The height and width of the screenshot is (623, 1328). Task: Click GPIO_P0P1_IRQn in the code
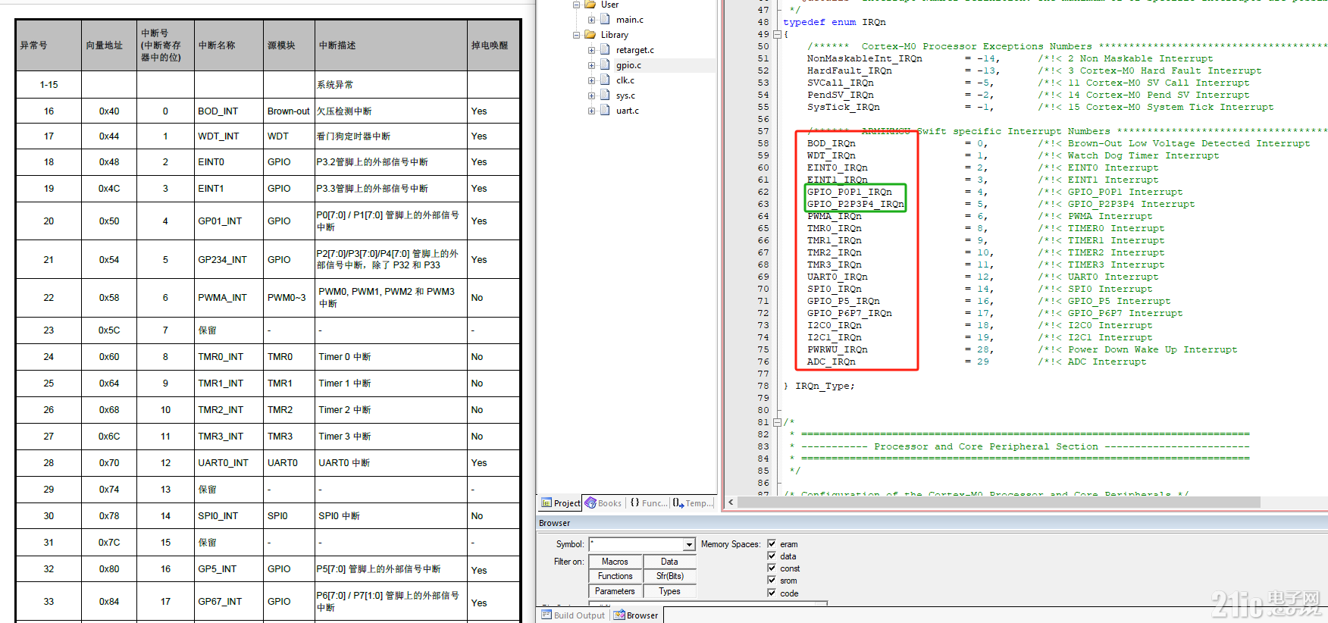click(x=849, y=192)
